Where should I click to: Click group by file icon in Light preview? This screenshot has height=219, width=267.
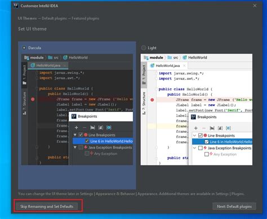click(220, 128)
